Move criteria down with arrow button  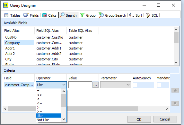(x=175, y=103)
